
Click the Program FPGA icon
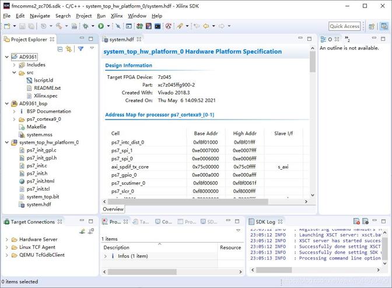140,26
